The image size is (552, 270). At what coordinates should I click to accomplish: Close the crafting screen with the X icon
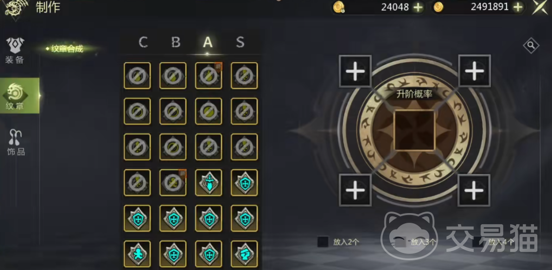coord(540,7)
